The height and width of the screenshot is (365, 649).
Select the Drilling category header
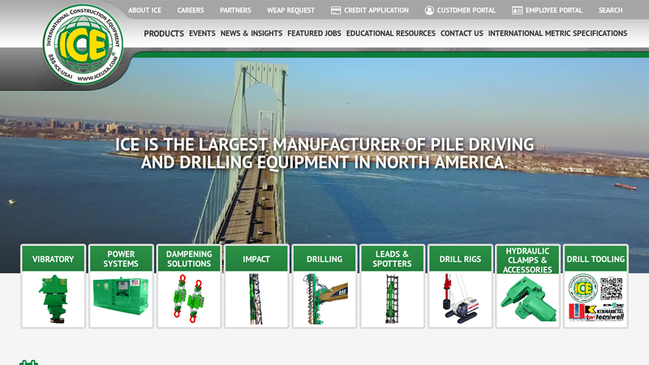point(324,260)
